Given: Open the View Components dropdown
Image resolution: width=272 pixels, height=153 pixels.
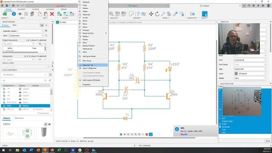Looking at the screenshot, I should click(x=26, y=36).
